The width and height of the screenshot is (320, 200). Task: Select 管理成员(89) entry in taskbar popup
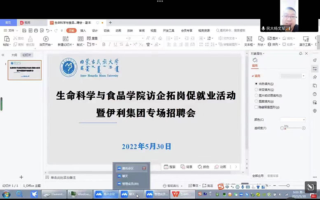point(131,184)
